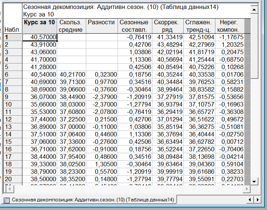Screen dimensions: 267x210
Task: Click cell with value 43,06000
Action: coord(40,52)
